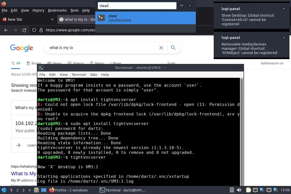This screenshot has height=194, width=291.
Task: Clear the Google search query with X
Action: (161, 48)
